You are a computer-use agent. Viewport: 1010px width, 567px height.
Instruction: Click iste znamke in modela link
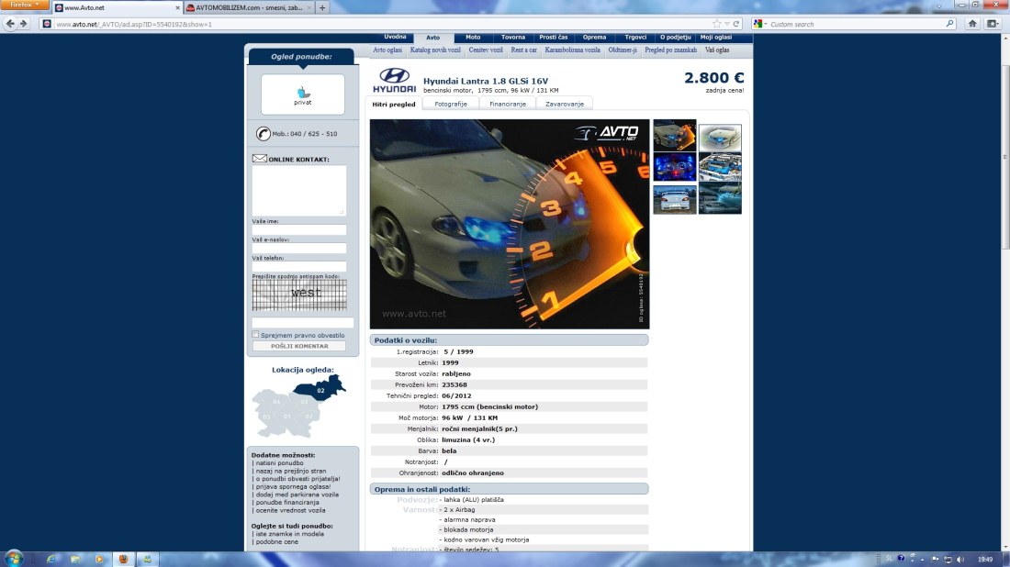tap(290, 534)
